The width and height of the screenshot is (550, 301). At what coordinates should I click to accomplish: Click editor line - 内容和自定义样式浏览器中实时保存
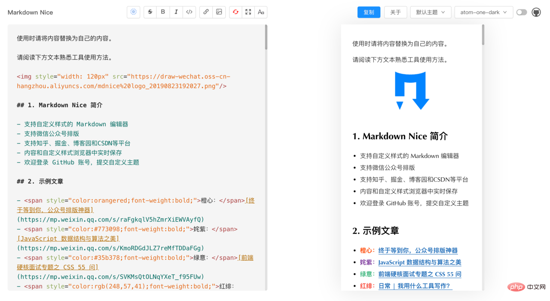[x=69, y=153]
